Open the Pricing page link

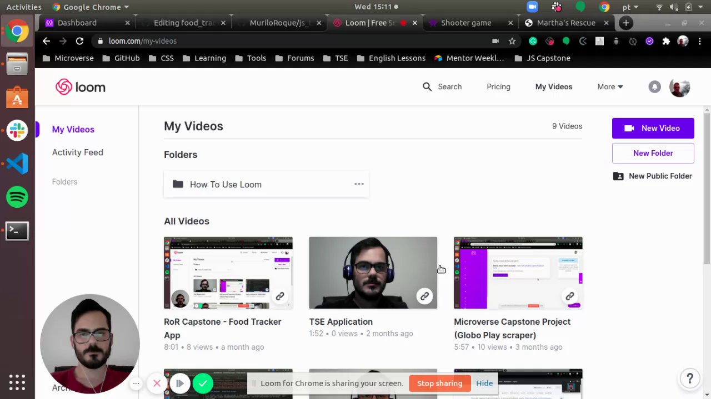[498, 86]
